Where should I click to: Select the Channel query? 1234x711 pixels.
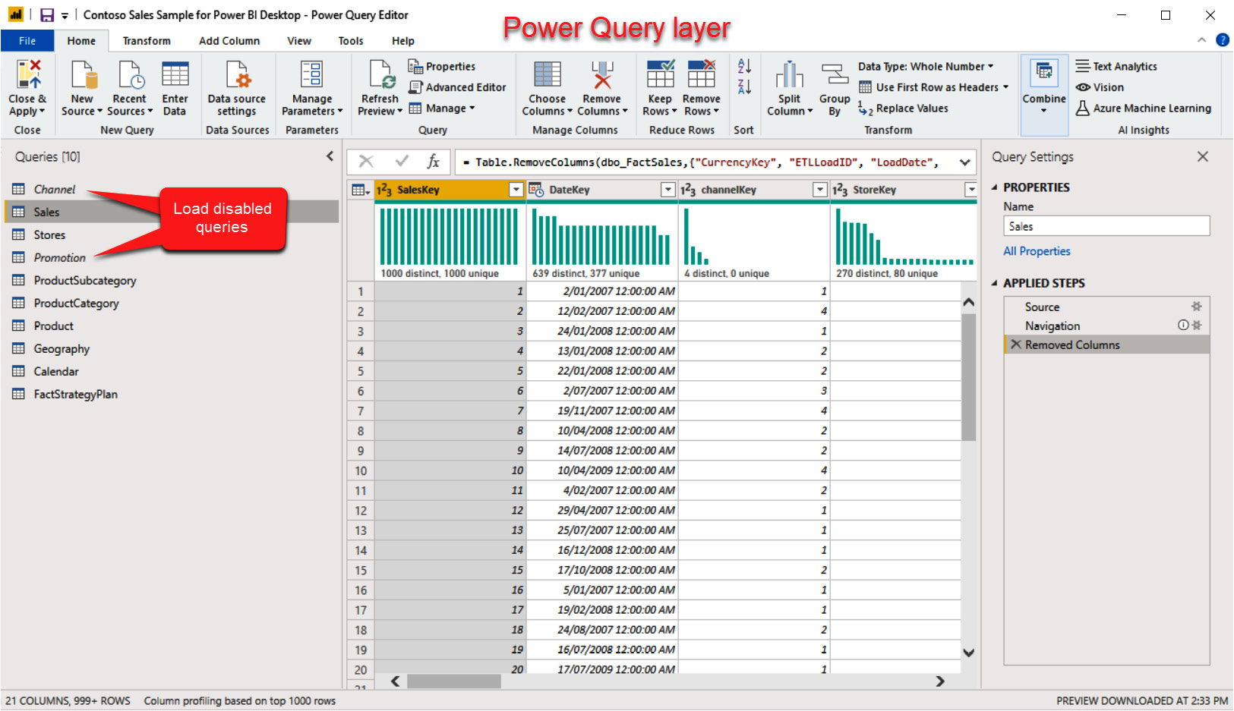pos(55,190)
